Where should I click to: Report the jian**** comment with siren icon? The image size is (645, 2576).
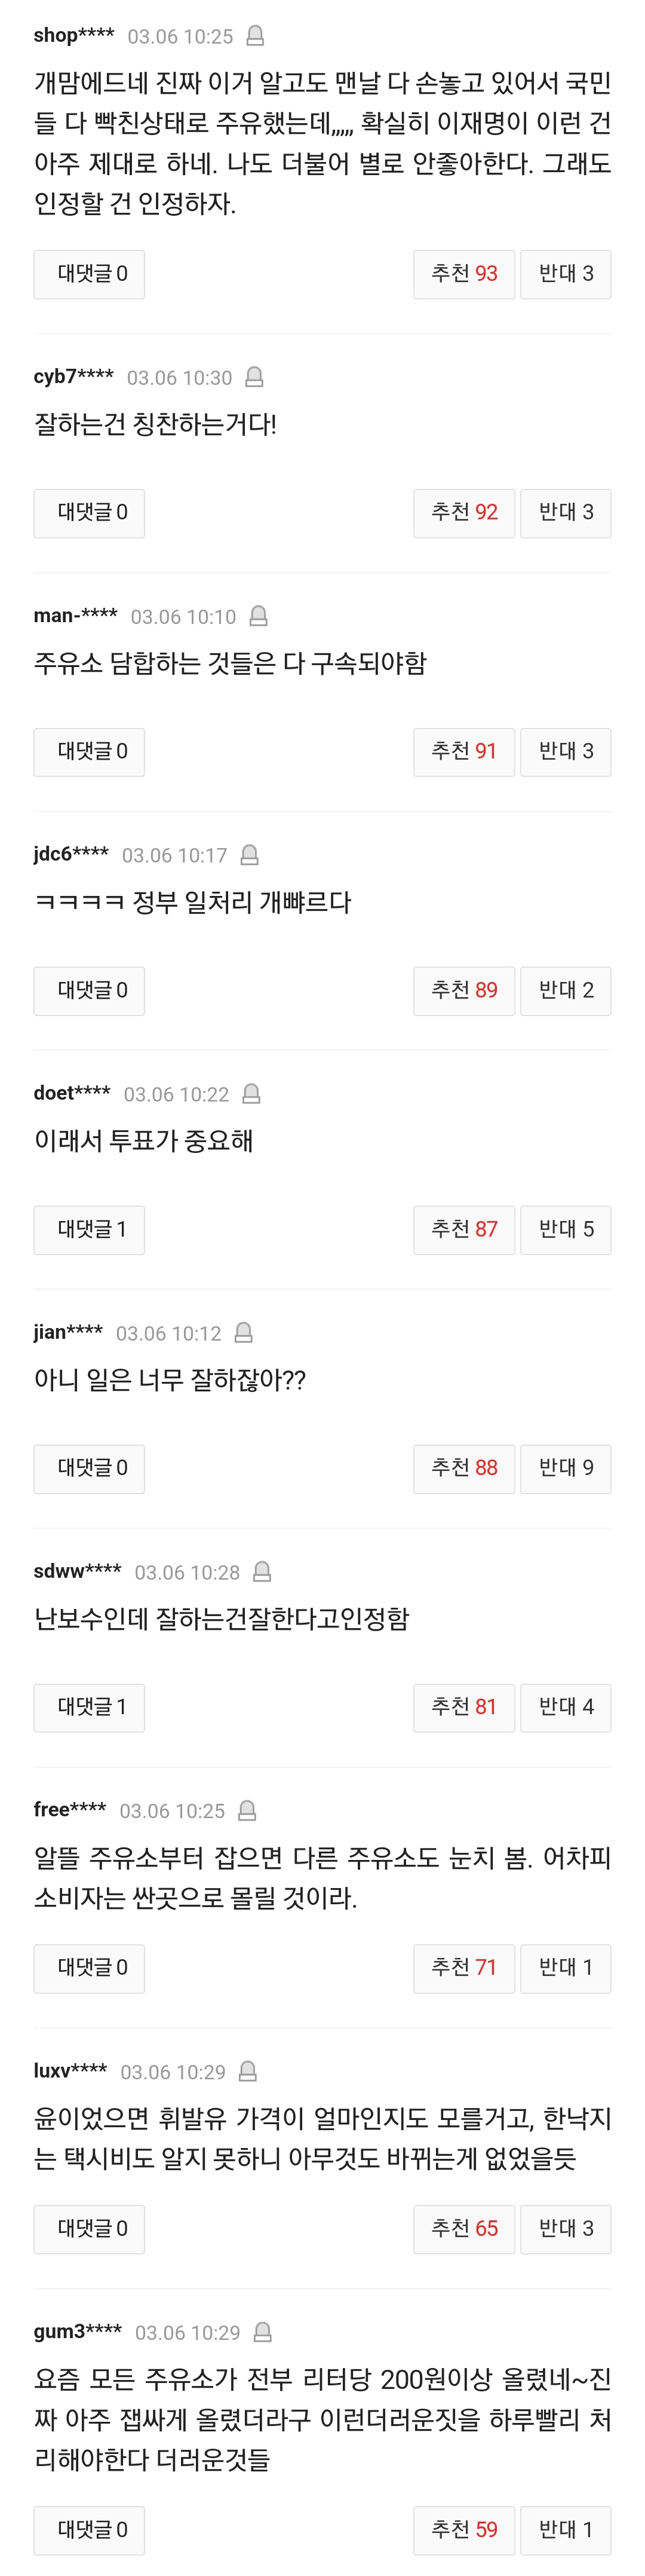(x=243, y=1333)
